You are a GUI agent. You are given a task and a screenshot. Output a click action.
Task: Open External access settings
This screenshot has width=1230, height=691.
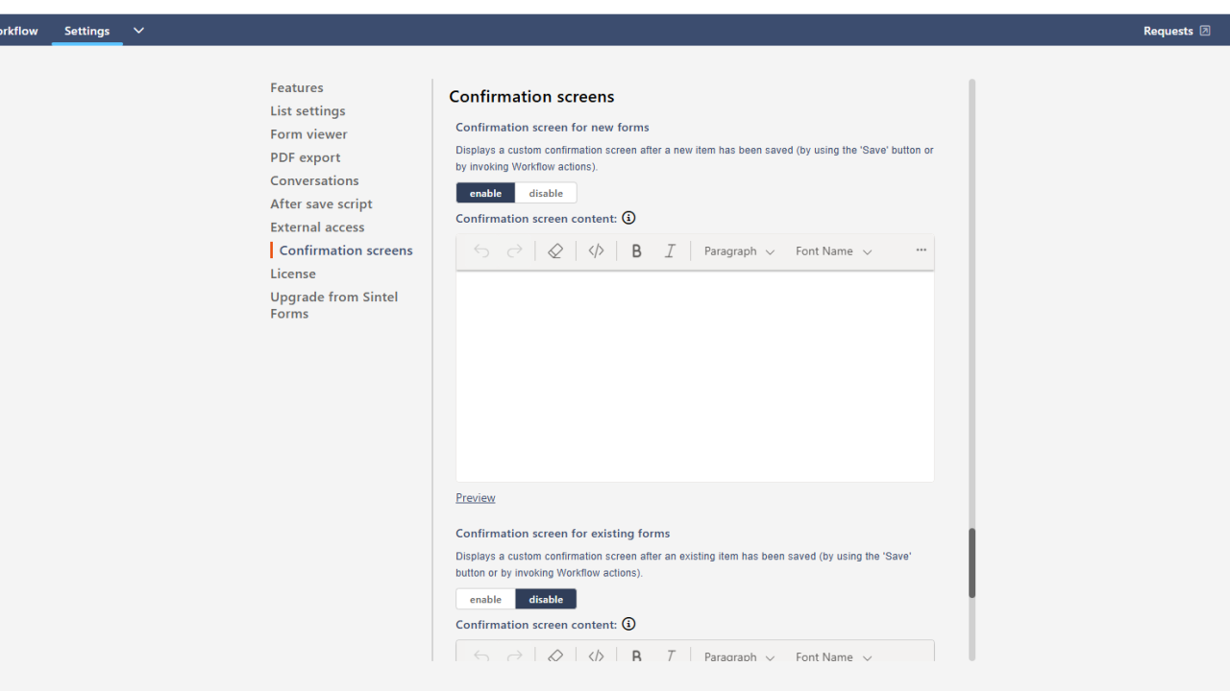point(317,227)
